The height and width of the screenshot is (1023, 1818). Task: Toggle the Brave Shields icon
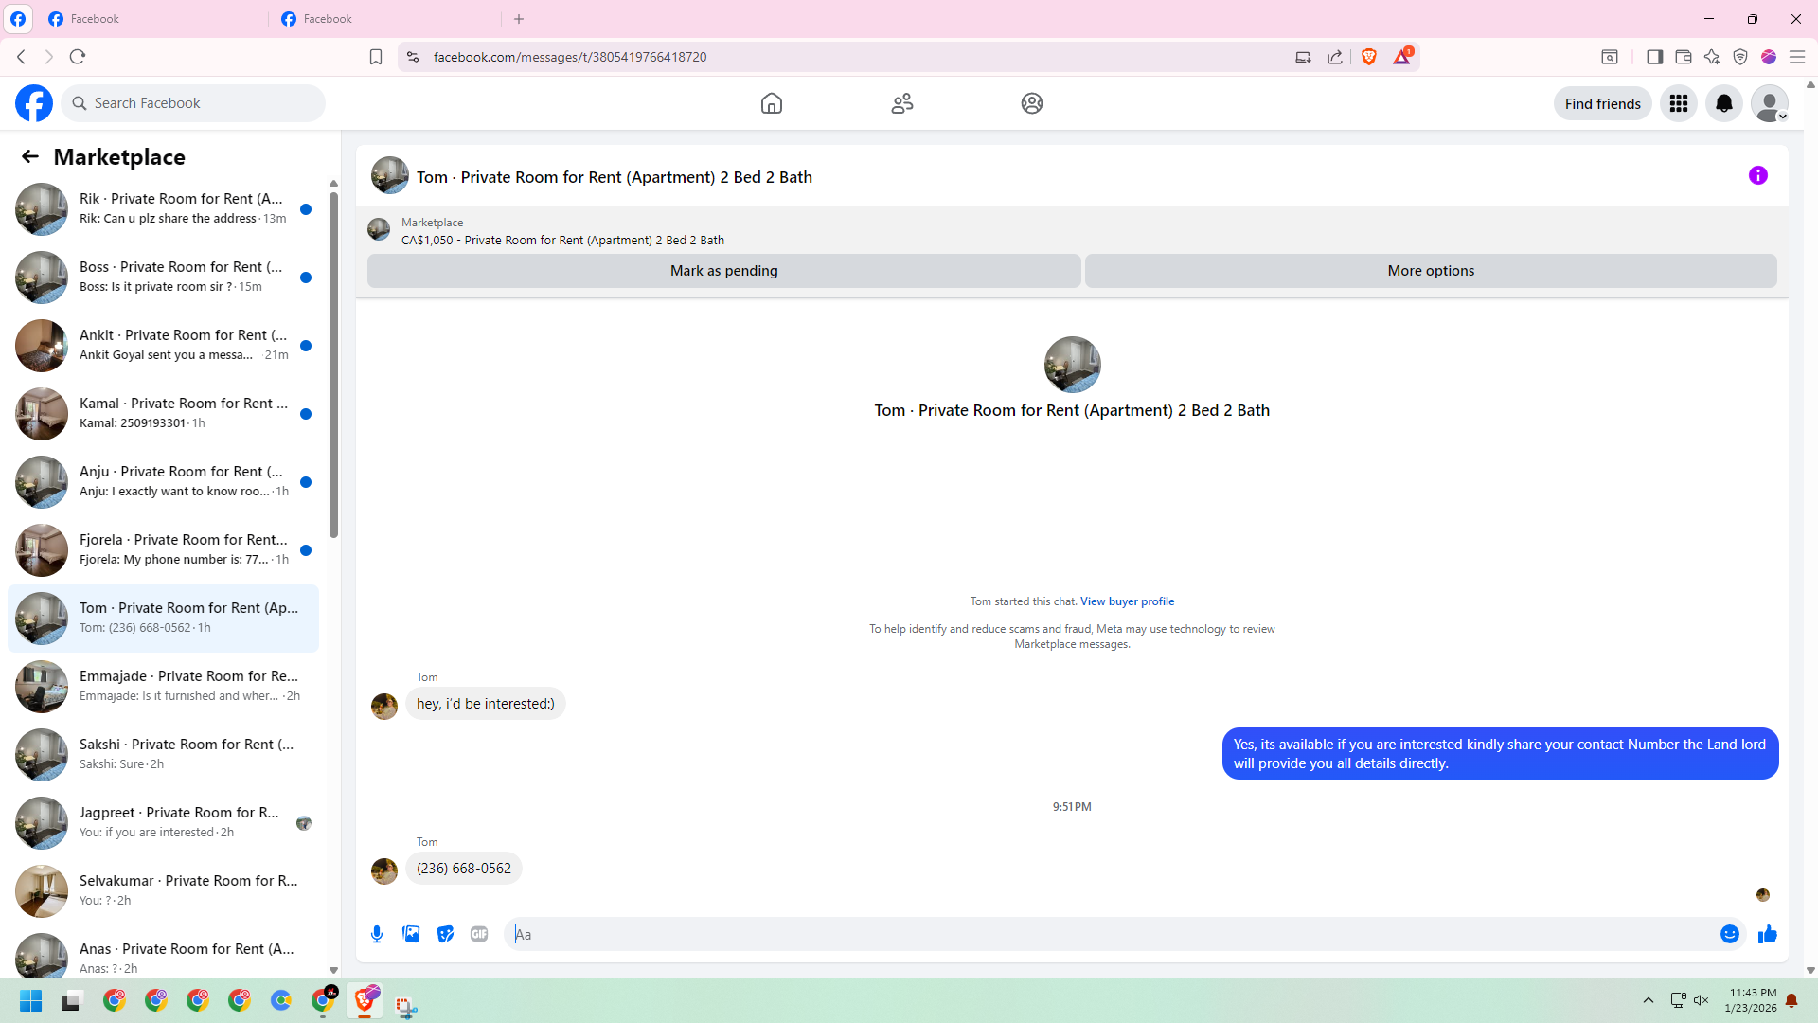1368,57
